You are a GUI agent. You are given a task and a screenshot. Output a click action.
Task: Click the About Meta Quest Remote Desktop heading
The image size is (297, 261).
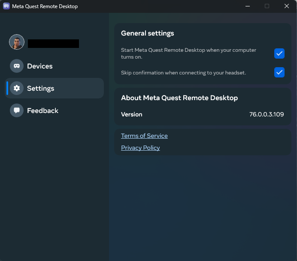click(x=179, y=98)
